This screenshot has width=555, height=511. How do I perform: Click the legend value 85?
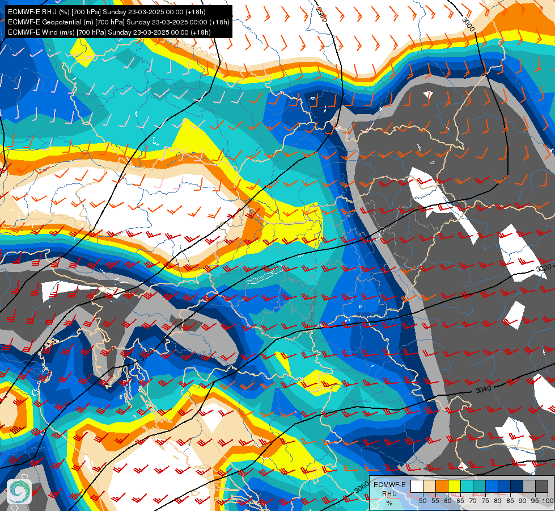510,501
